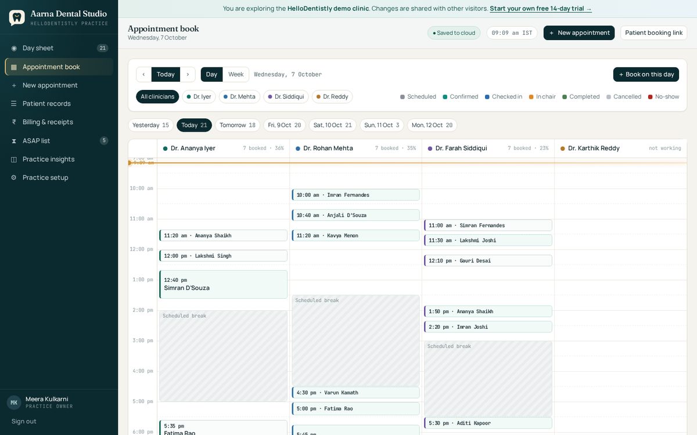Click the Patient records list icon
The width and height of the screenshot is (697, 435).
(14, 104)
